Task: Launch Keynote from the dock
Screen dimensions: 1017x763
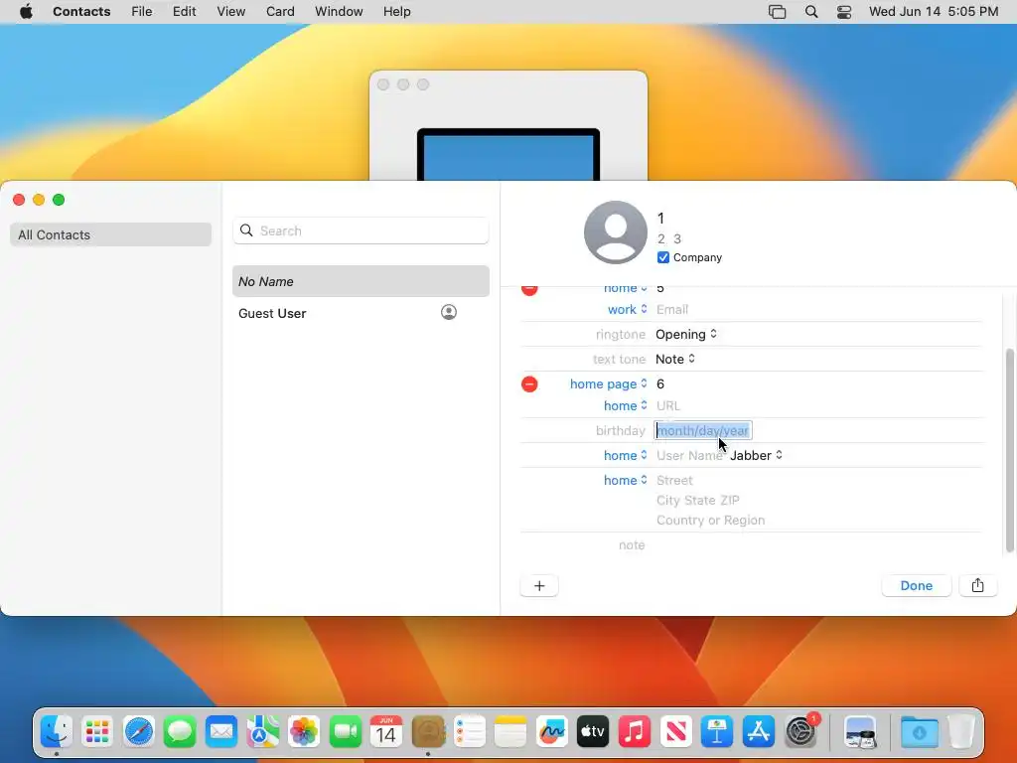Action: click(717, 732)
